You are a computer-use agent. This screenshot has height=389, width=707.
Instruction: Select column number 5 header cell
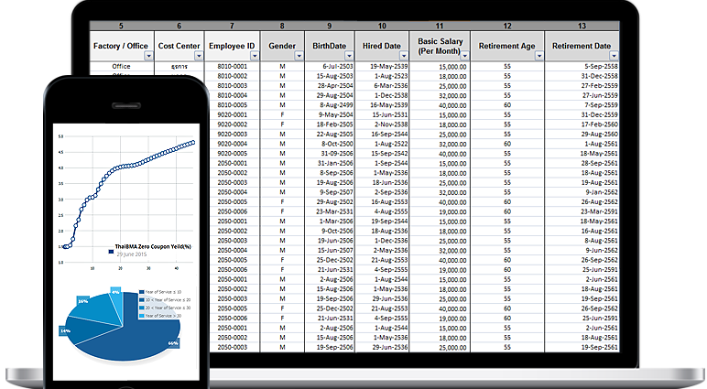[121, 26]
